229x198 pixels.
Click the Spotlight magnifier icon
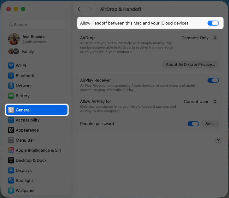coord(11,180)
